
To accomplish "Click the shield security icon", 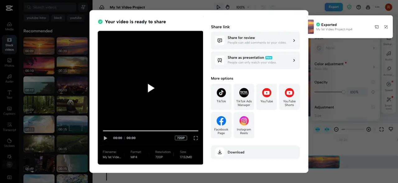I will tap(349, 7).
